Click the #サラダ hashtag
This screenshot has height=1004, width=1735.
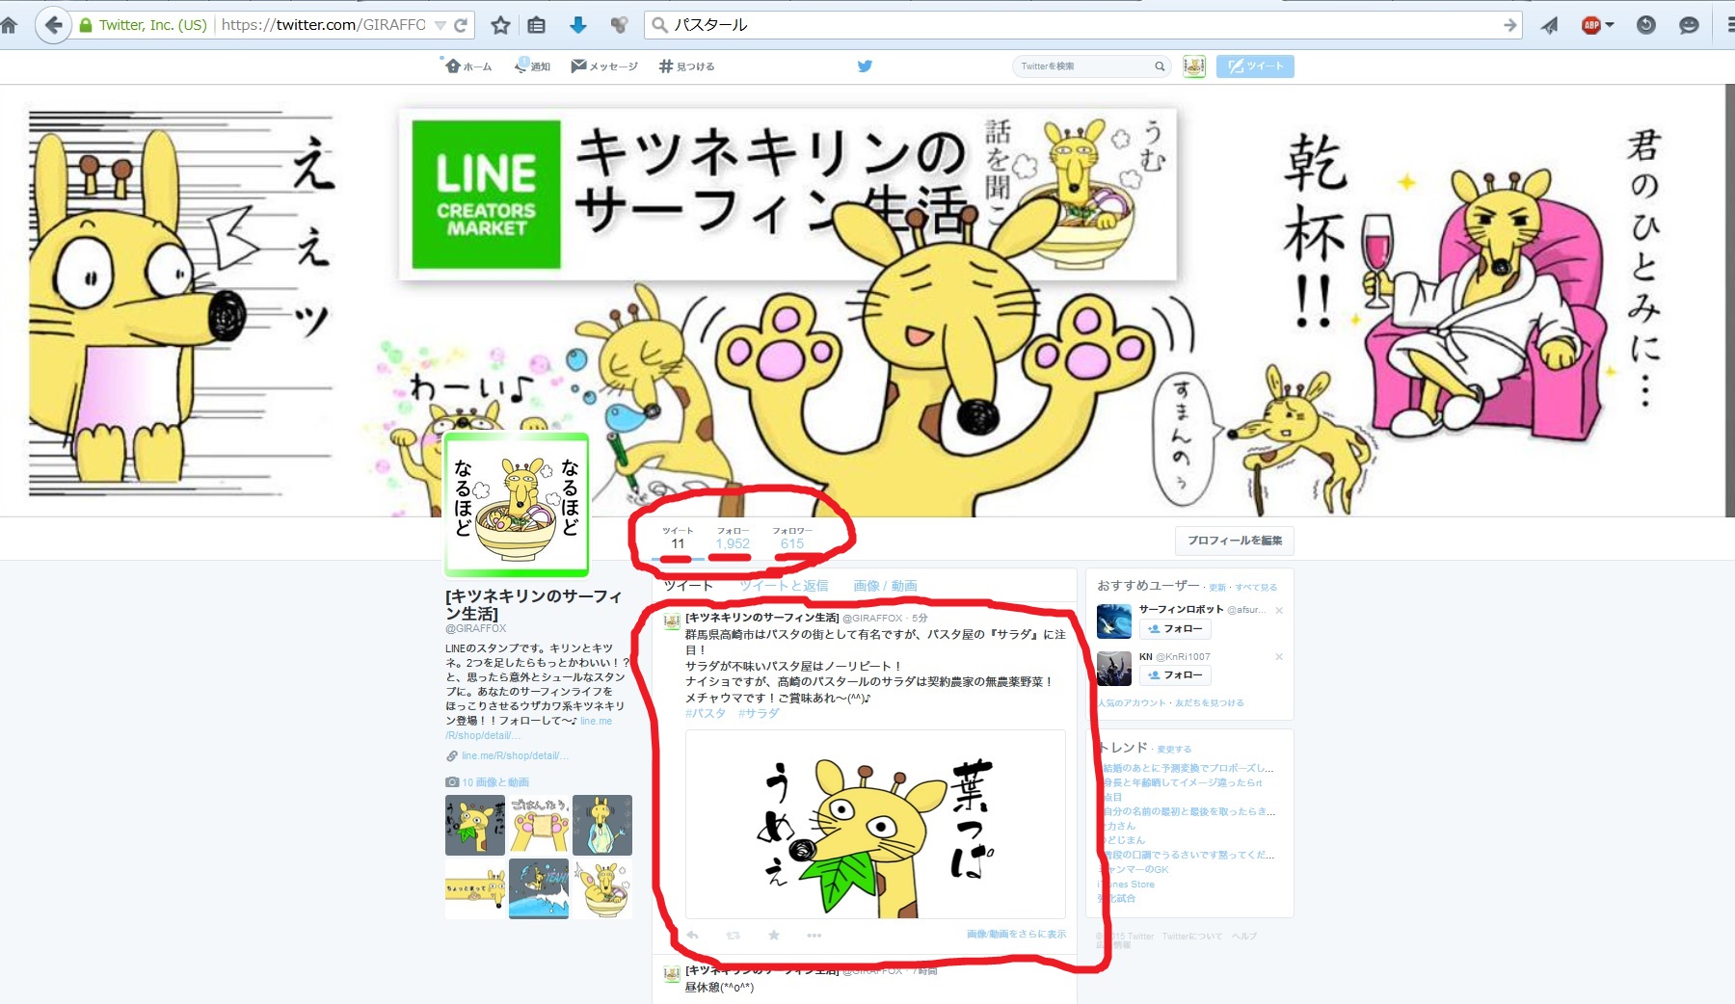[x=759, y=713]
